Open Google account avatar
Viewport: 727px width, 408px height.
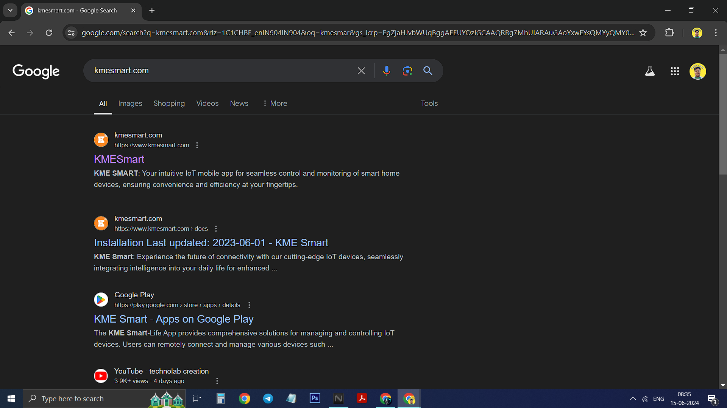(x=698, y=71)
